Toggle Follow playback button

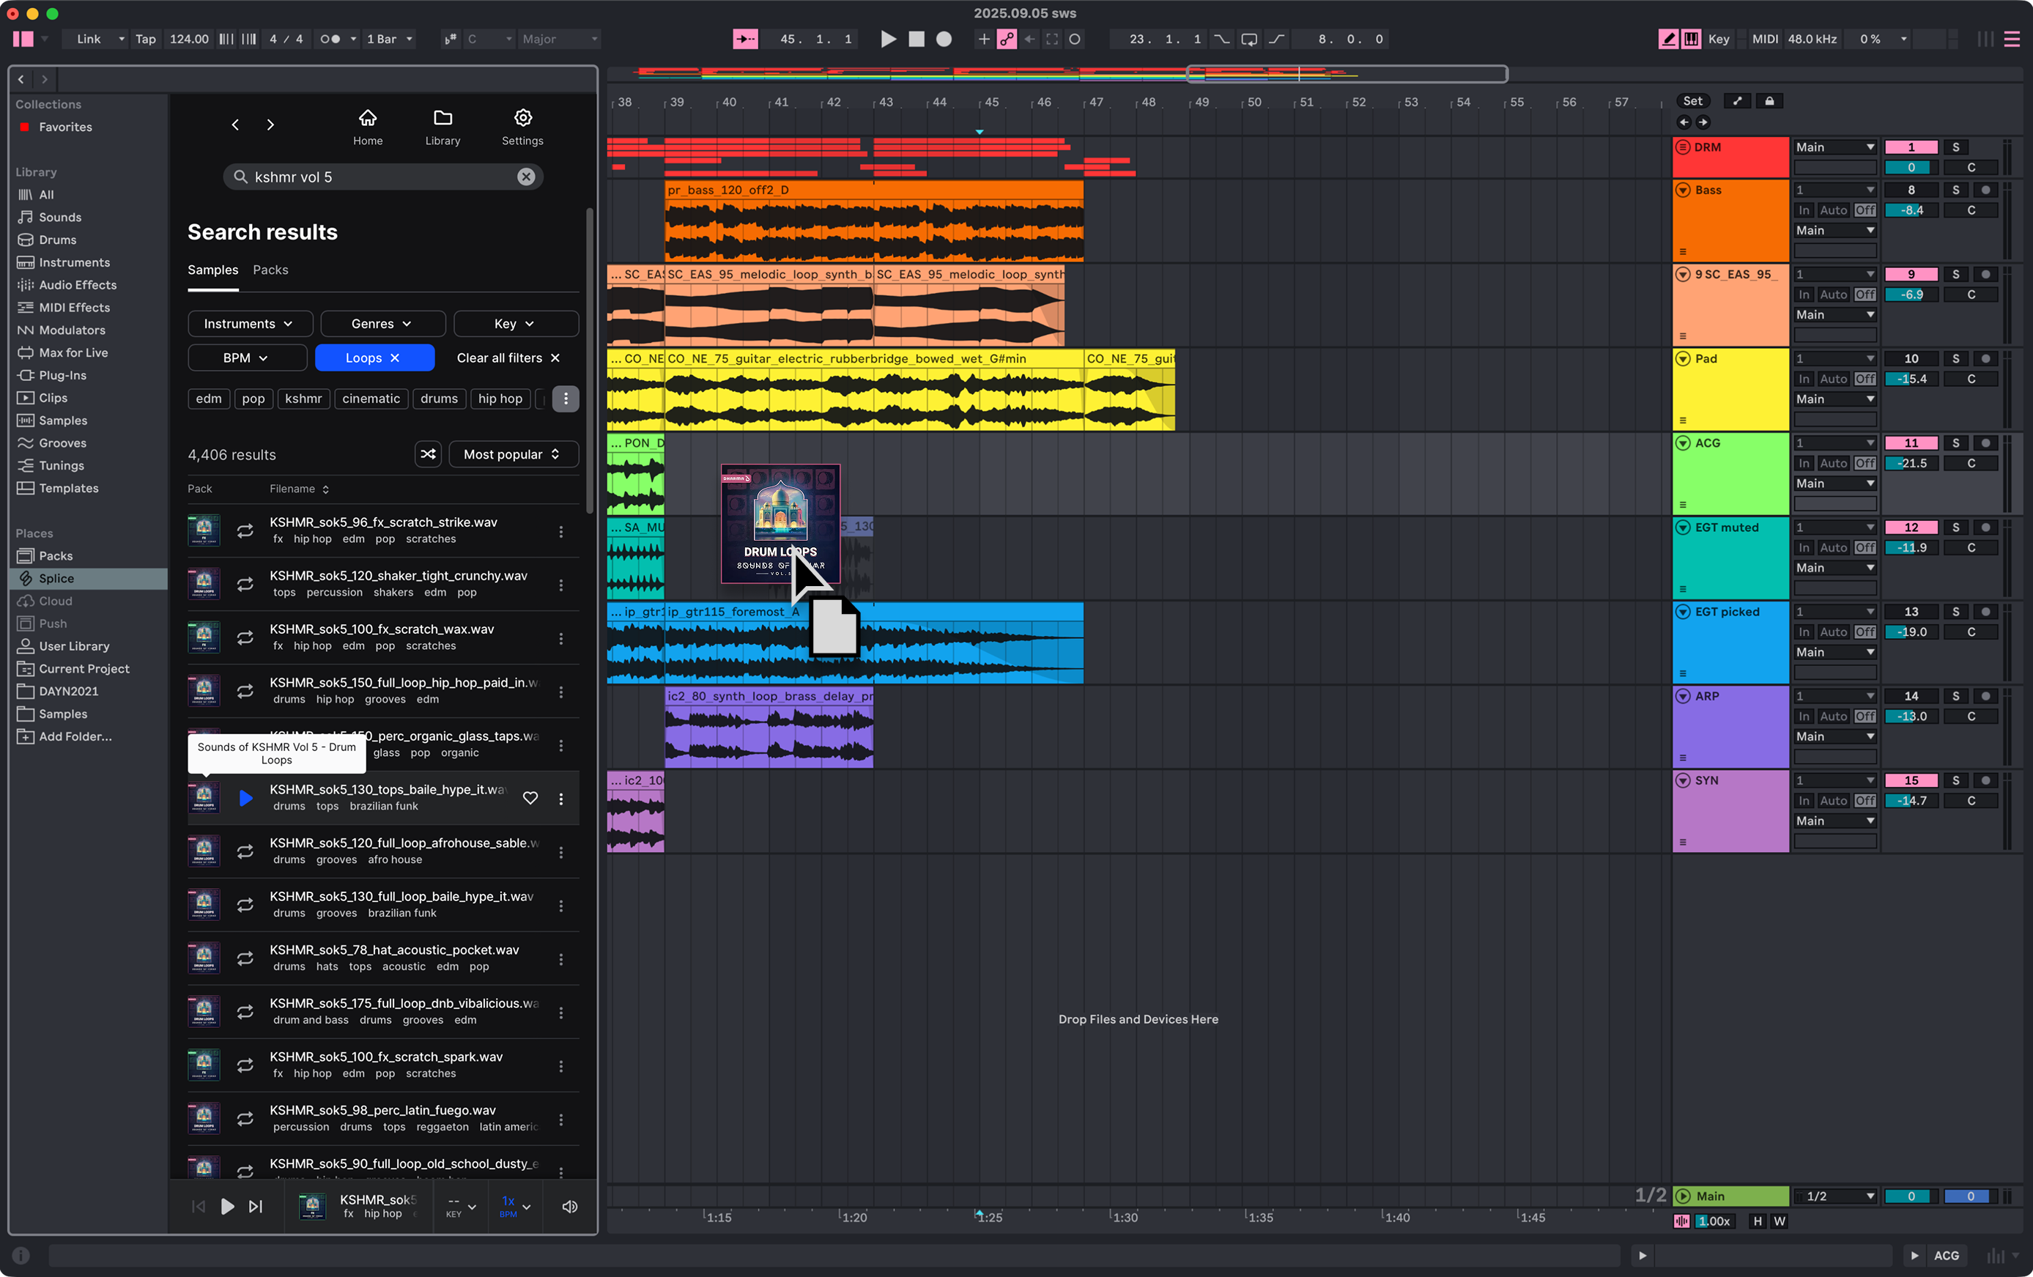pyautogui.click(x=746, y=39)
